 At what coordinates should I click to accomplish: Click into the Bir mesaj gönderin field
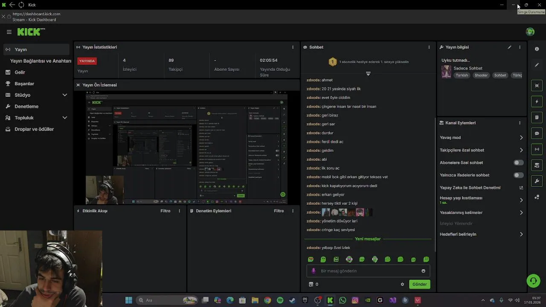368,271
